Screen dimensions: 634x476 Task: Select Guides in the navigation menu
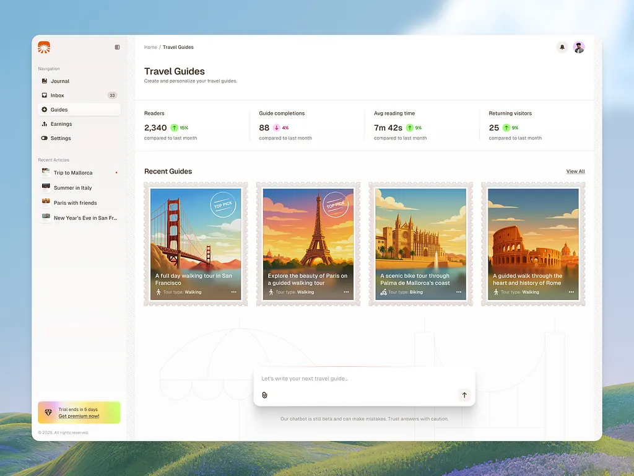tap(59, 110)
